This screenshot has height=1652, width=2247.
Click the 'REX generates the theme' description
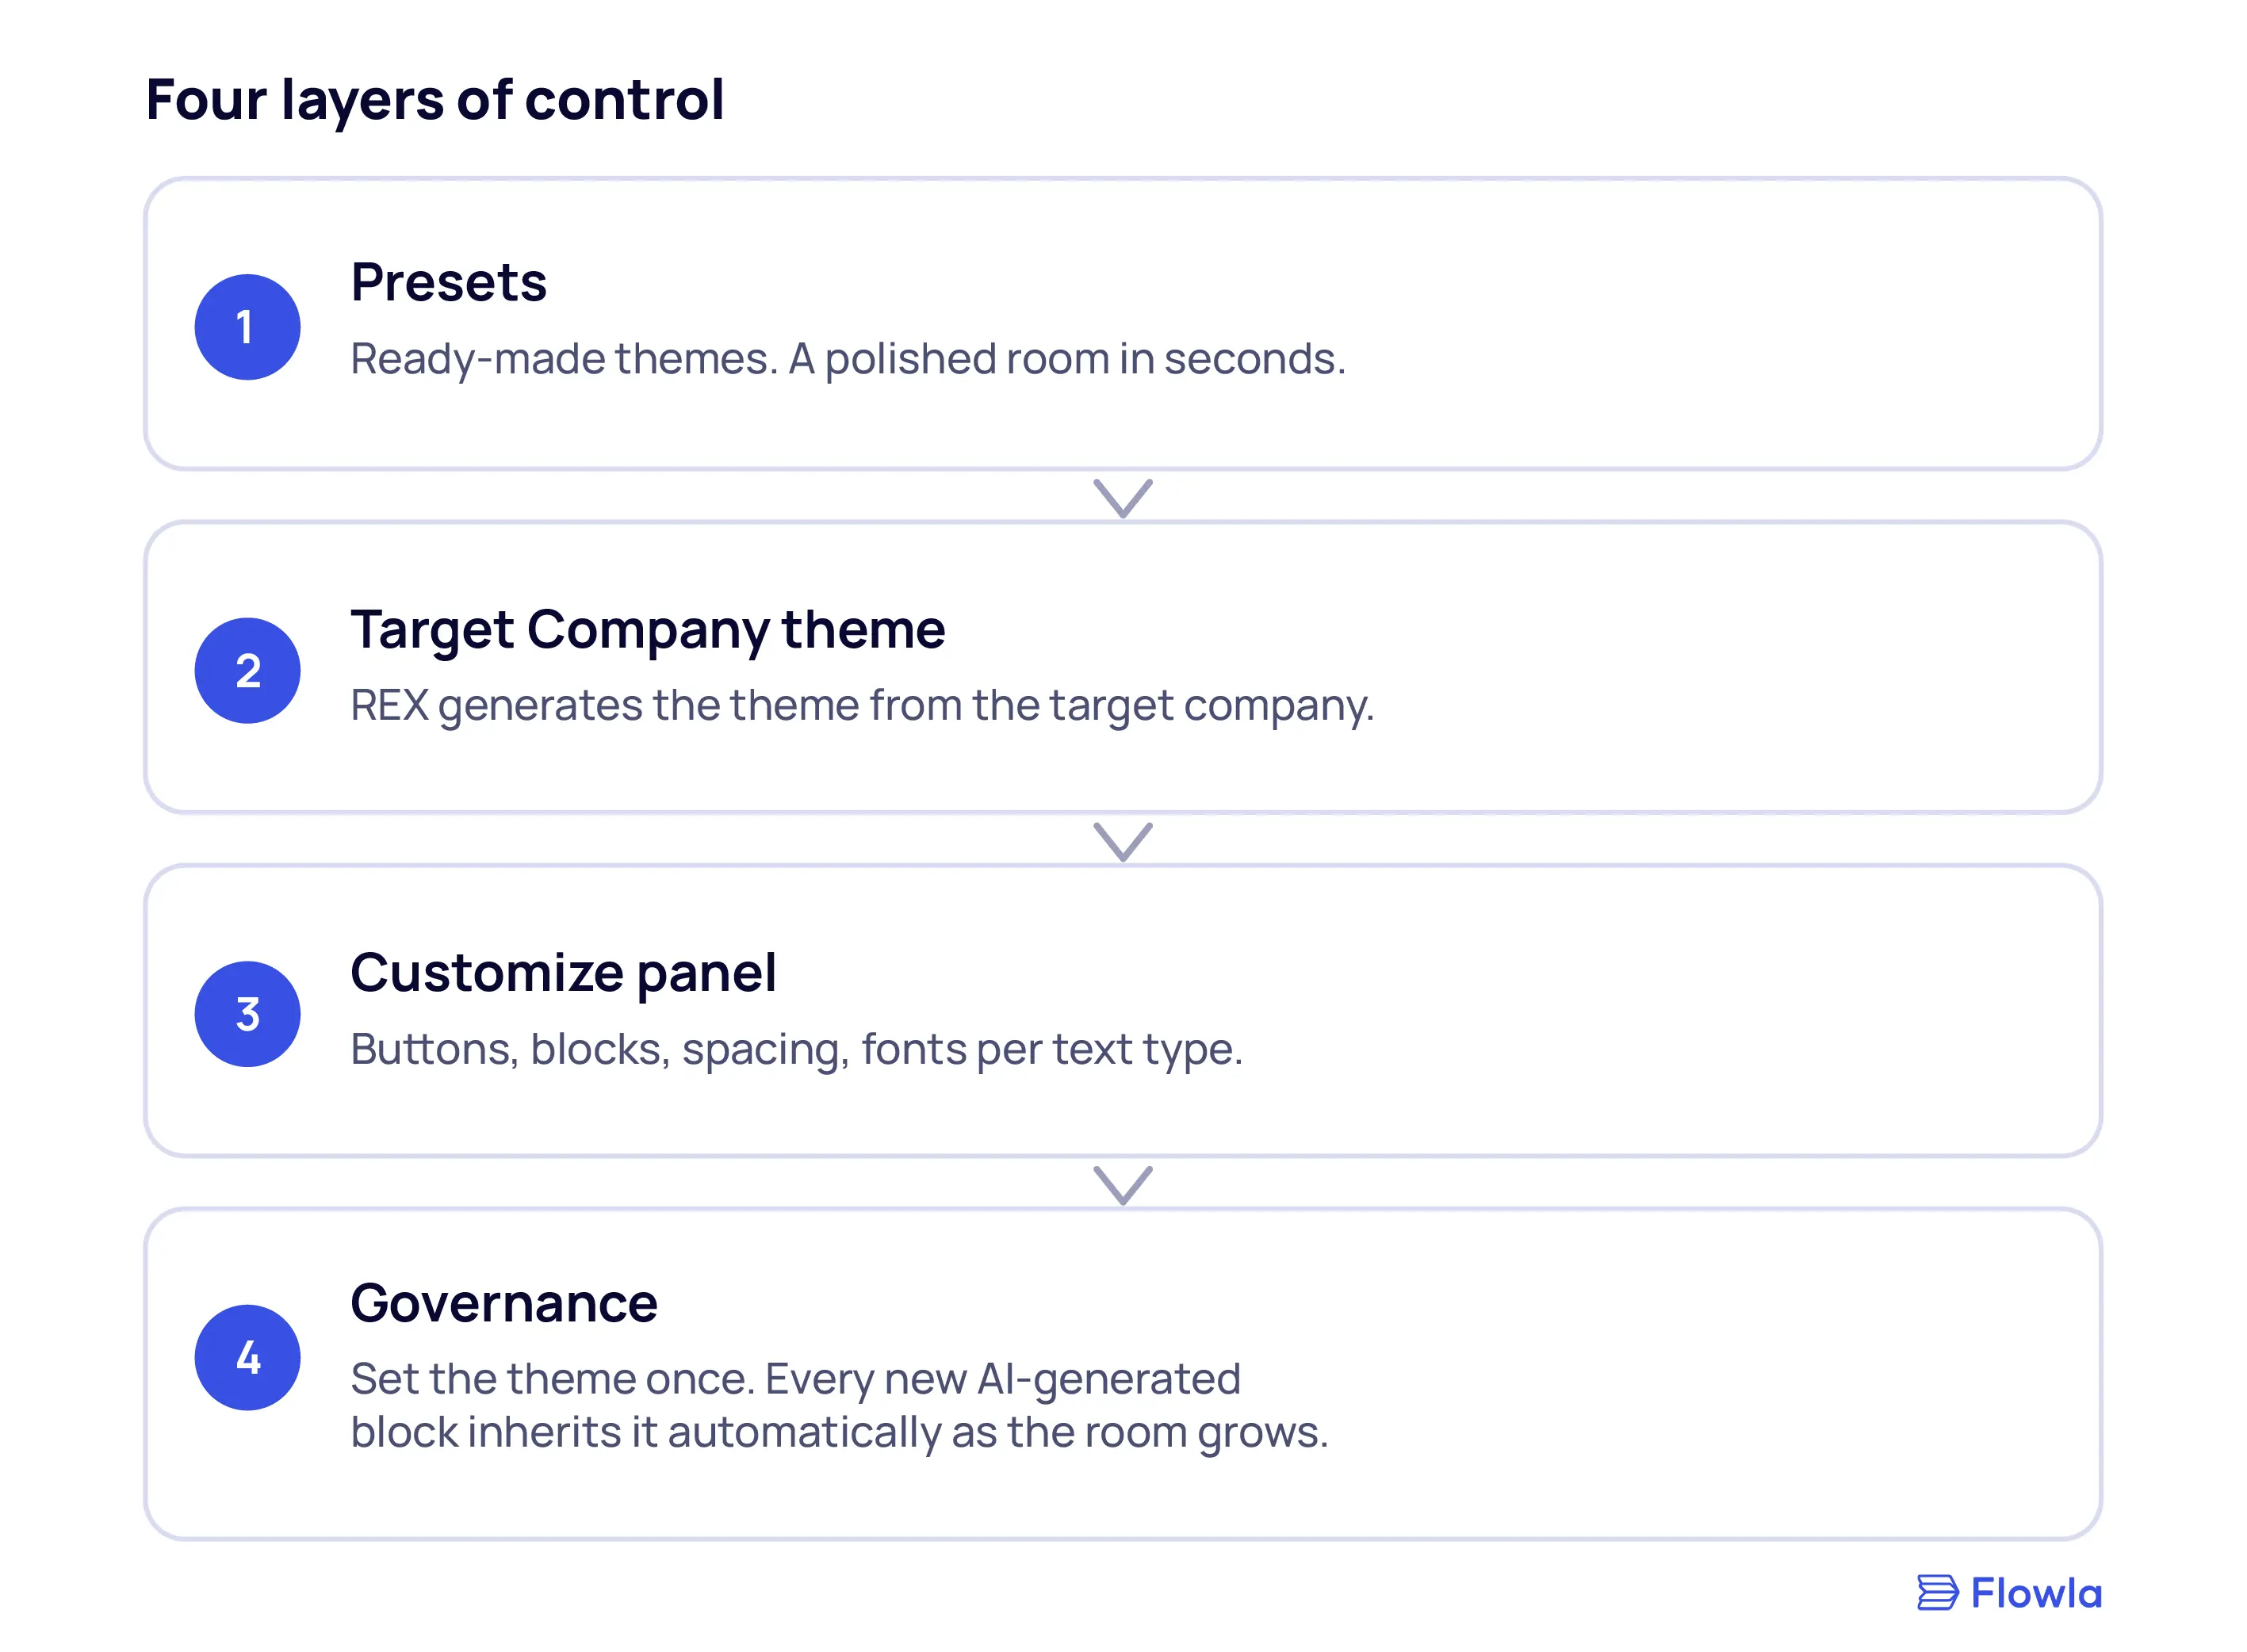point(862,706)
